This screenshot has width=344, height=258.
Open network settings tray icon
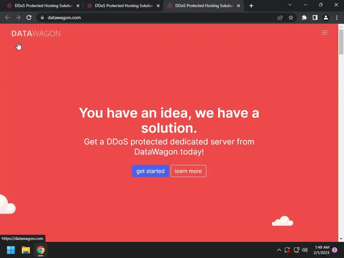pyautogui.click(x=296, y=250)
